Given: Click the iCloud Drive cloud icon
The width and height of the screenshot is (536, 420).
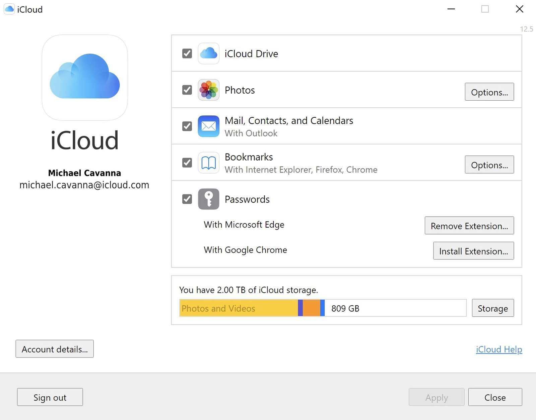Looking at the screenshot, I should click(208, 53).
